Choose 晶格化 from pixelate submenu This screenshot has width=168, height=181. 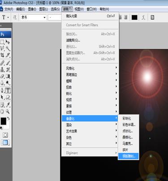pyautogui.click(x=129, y=137)
